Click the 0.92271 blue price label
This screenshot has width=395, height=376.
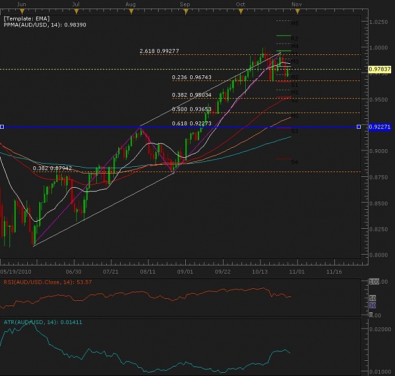coord(379,126)
